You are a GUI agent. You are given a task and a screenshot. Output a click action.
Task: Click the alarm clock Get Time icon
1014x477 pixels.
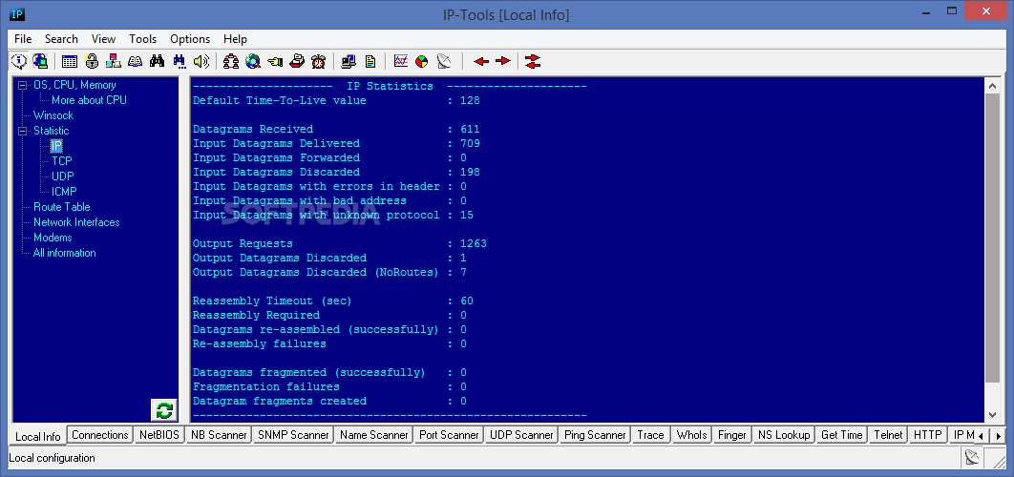click(x=318, y=61)
